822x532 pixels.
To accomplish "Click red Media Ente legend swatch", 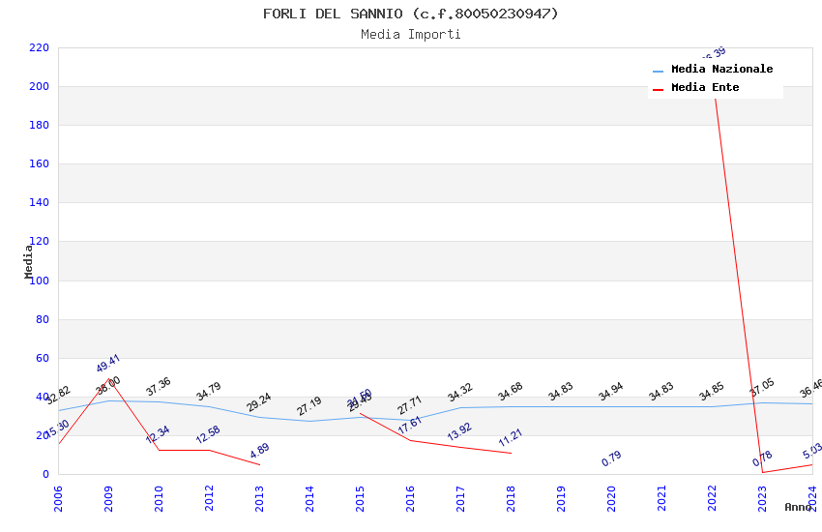I will click(x=658, y=90).
